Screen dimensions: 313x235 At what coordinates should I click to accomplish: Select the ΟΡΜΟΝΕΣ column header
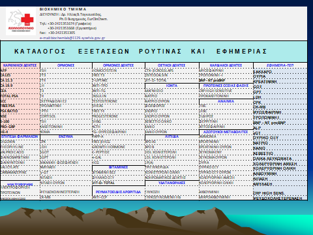point(66,65)
